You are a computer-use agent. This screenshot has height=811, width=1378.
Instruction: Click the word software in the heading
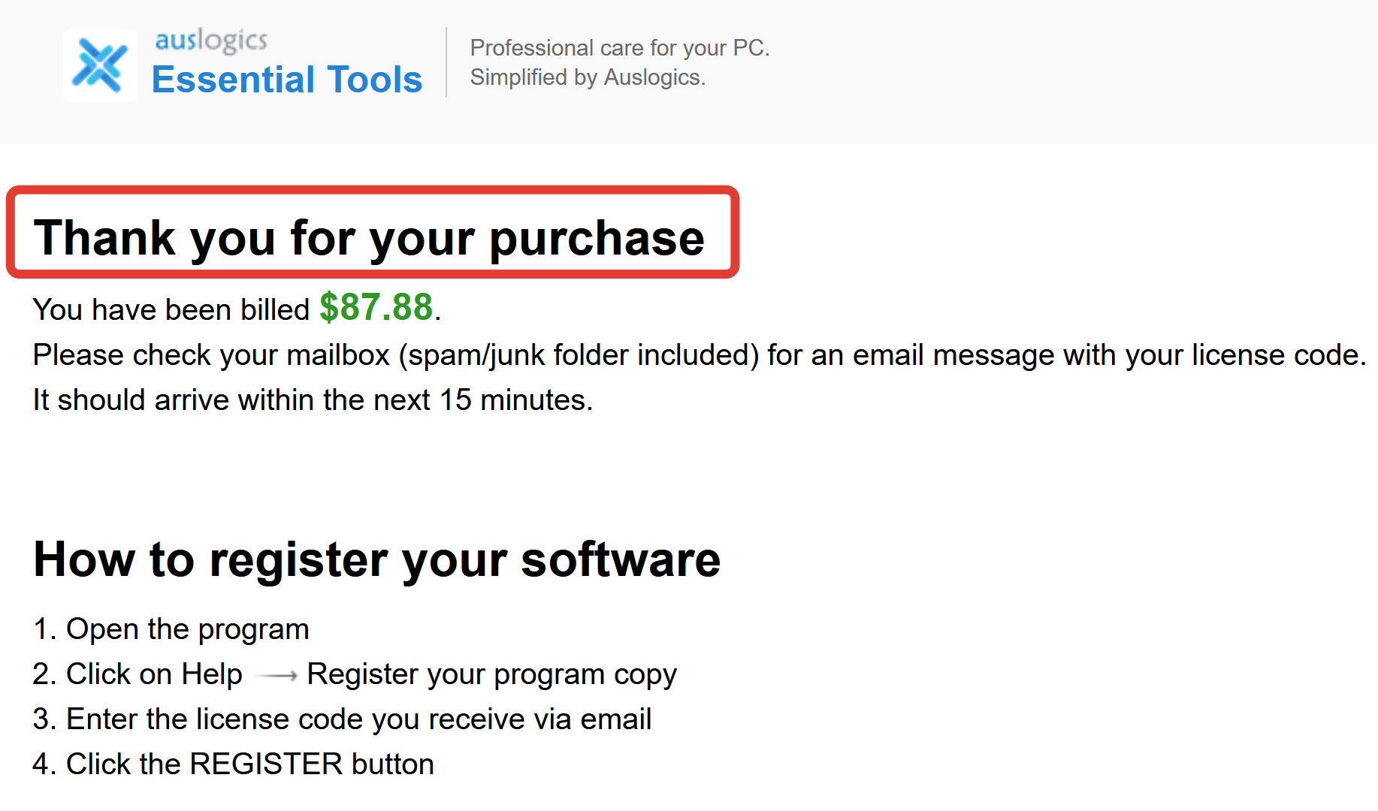point(621,560)
